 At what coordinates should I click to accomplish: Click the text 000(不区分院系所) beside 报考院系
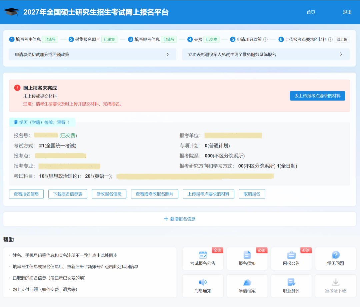(x=225, y=156)
